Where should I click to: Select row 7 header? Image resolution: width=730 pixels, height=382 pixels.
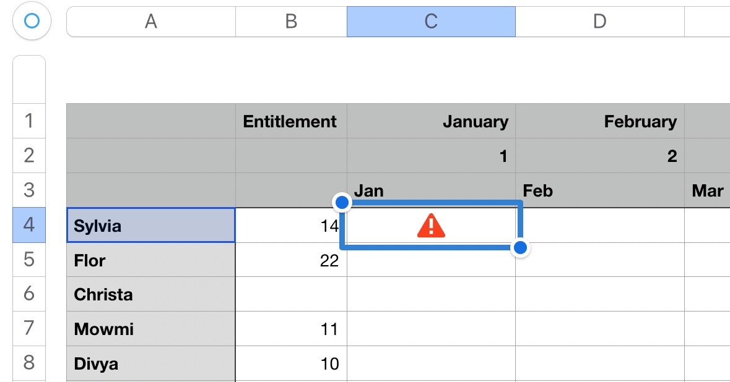(x=29, y=328)
